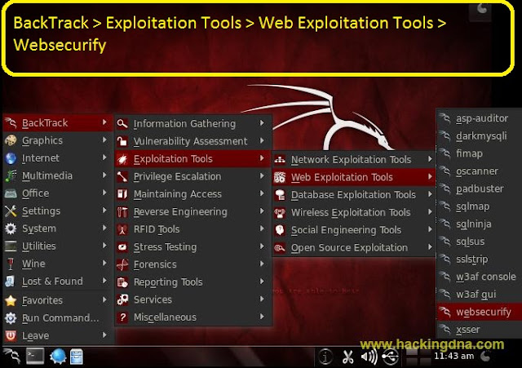
Task: Expand the arrow next to Leave
Action: click(104, 335)
